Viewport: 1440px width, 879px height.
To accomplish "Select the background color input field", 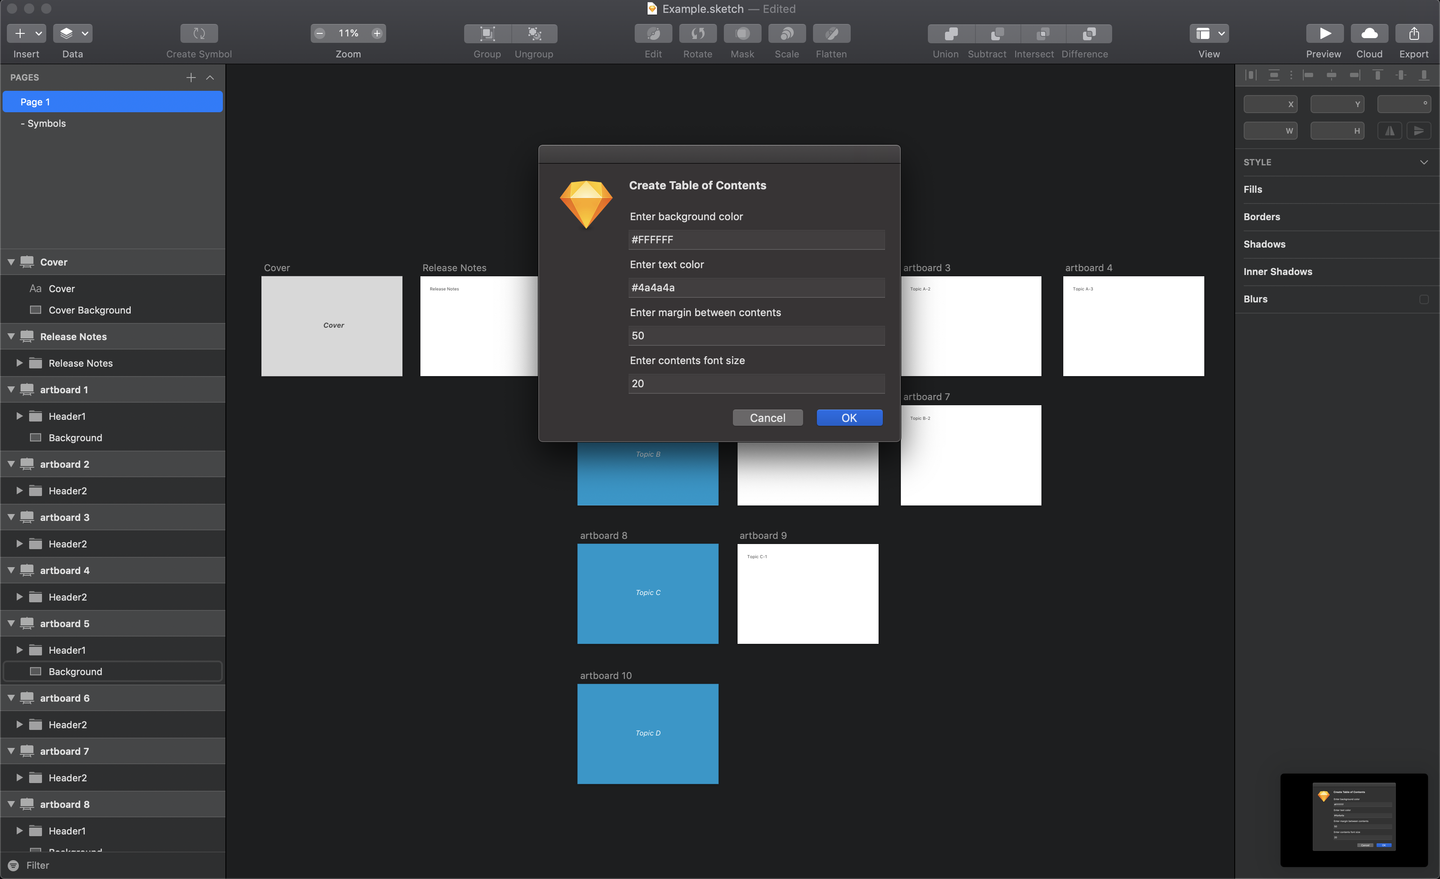I will [x=755, y=239].
